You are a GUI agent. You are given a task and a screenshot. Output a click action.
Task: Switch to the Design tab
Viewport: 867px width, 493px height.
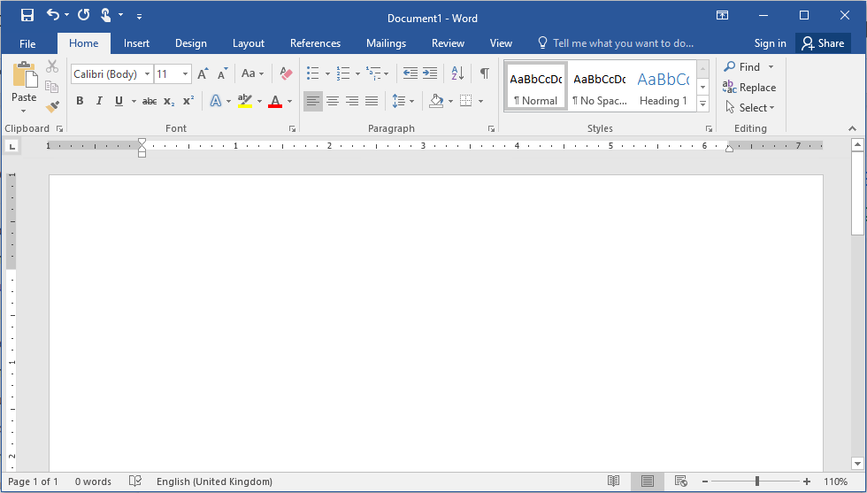191,43
